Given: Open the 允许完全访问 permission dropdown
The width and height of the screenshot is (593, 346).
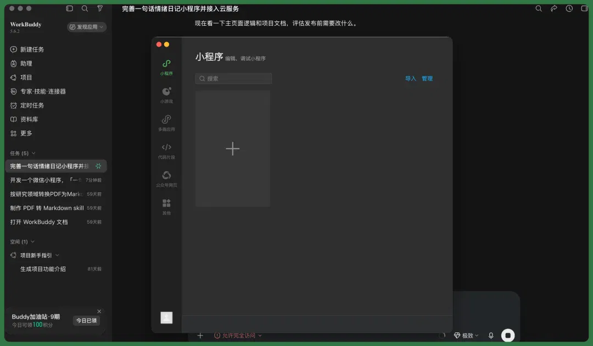Looking at the screenshot, I should coord(238,336).
